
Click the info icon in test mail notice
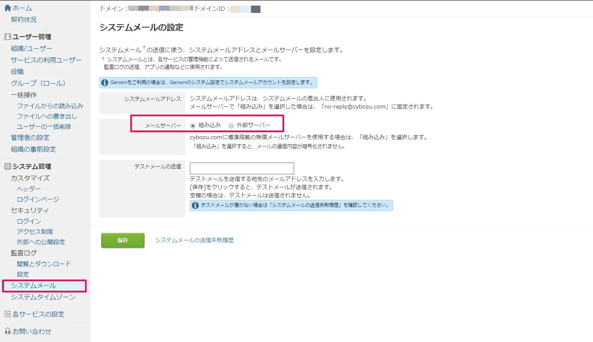pyautogui.click(x=195, y=205)
